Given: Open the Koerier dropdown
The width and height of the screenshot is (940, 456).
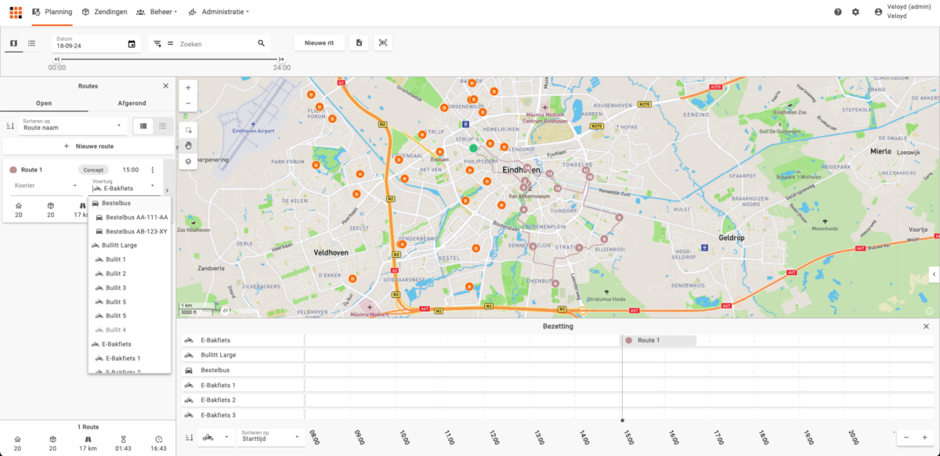Looking at the screenshot, I should pos(46,186).
